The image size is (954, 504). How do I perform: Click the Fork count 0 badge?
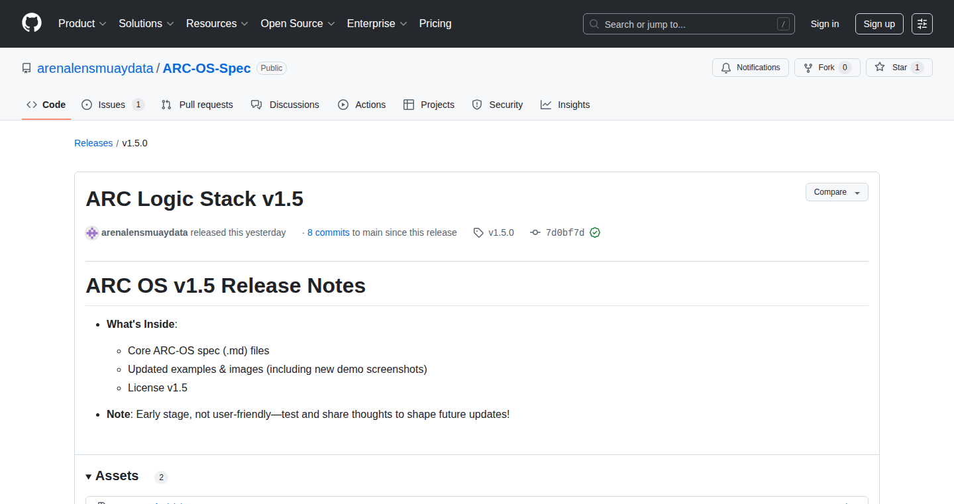[x=845, y=68]
